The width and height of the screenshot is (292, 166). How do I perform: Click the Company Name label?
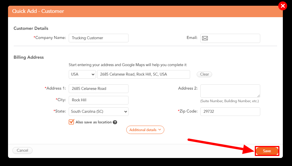click(50, 37)
